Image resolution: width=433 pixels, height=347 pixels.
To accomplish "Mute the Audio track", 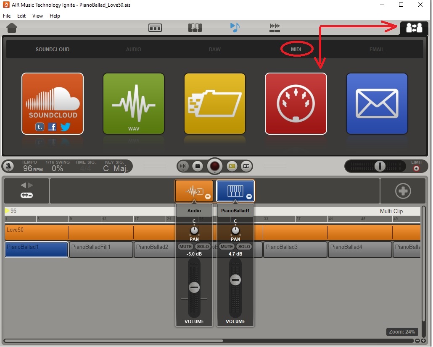I will tap(185, 247).
